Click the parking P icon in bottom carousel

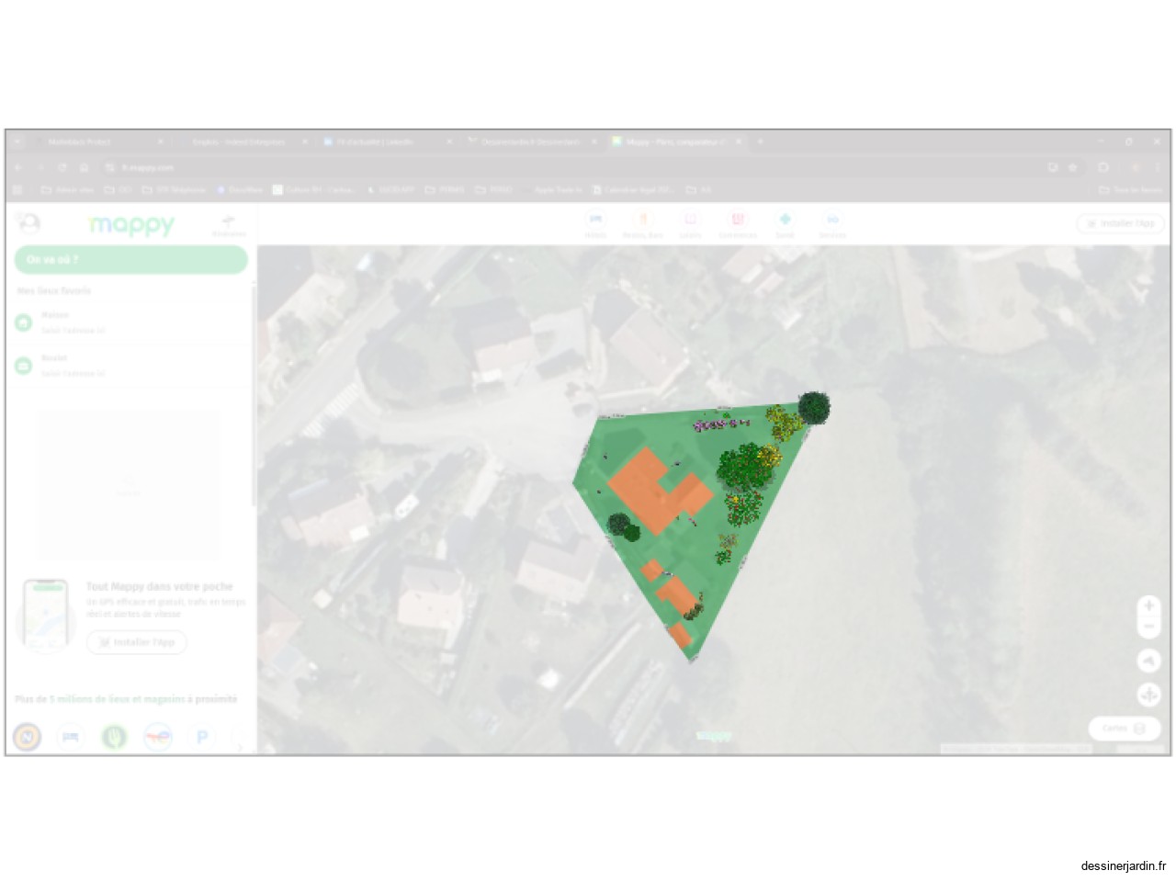tap(202, 737)
